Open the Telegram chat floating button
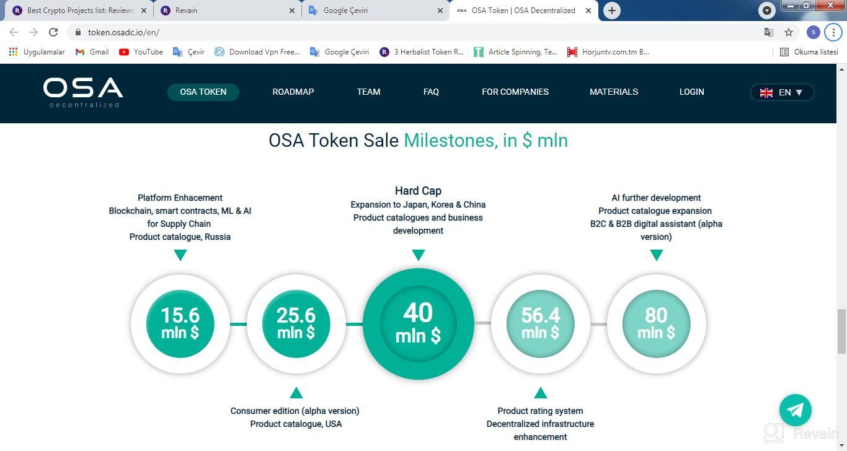Image resolution: width=847 pixels, height=451 pixels. point(796,410)
